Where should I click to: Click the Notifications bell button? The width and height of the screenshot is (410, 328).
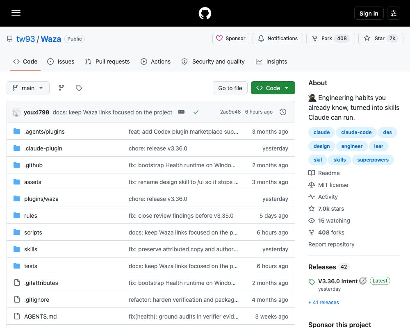(x=278, y=39)
